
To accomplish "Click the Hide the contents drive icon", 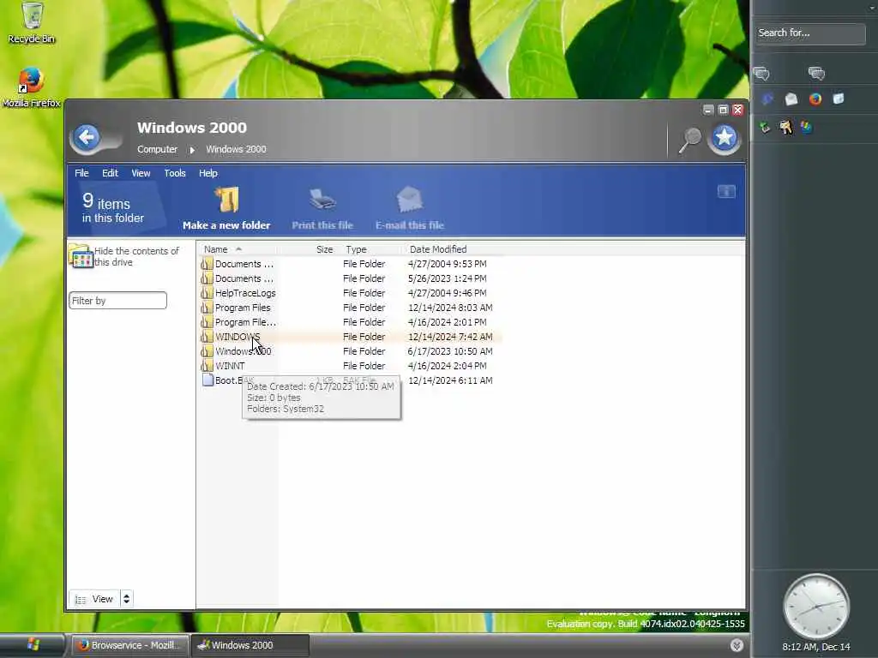I will (81, 256).
